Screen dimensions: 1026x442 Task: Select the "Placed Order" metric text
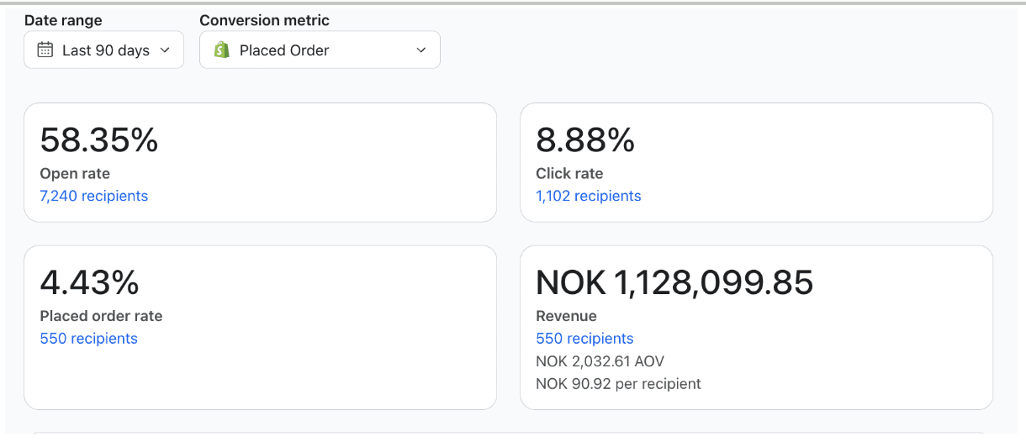284,50
